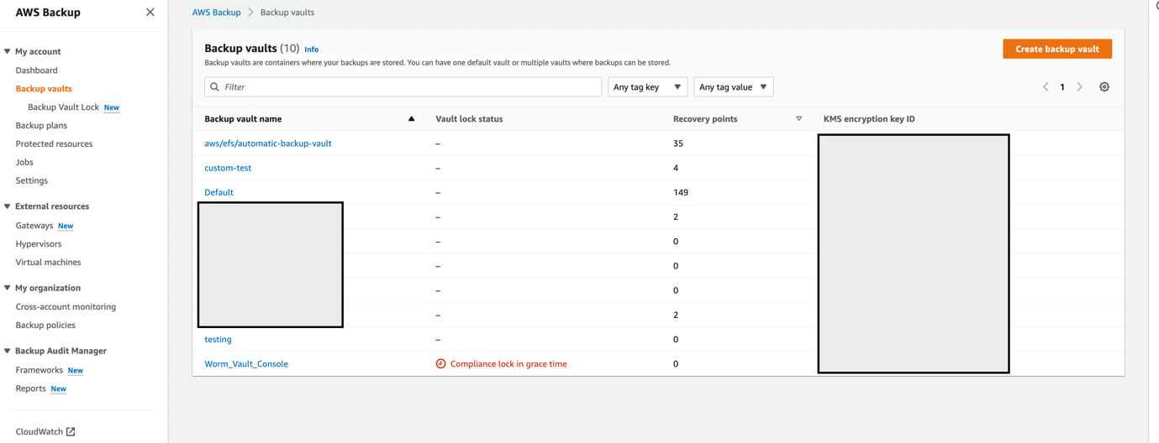Click Create backup vault button
This screenshot has width=1159, height=443.
click(x=1056, y=50)
